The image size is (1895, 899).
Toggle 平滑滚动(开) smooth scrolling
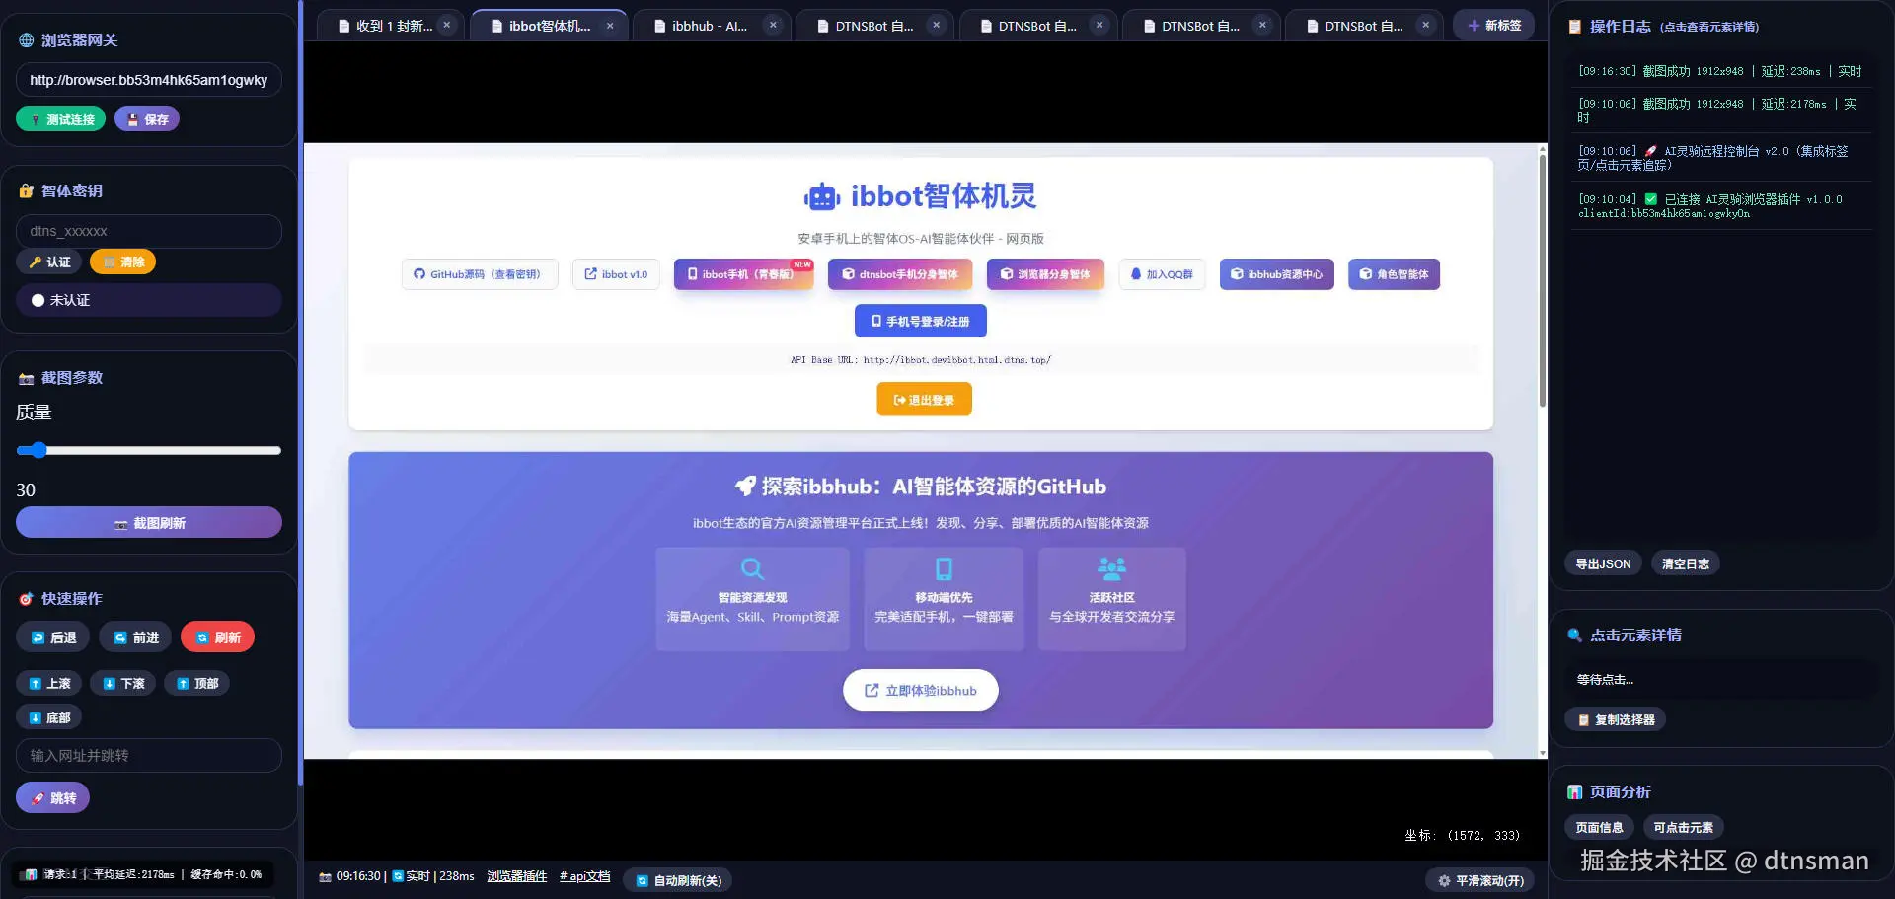[1480, 880]
